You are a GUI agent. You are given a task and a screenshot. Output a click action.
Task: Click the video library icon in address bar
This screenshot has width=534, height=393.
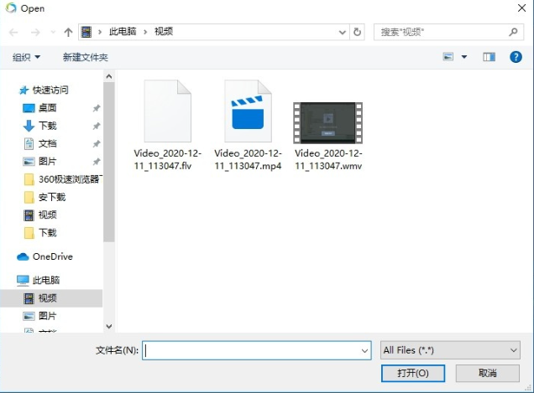click(86, 32)
